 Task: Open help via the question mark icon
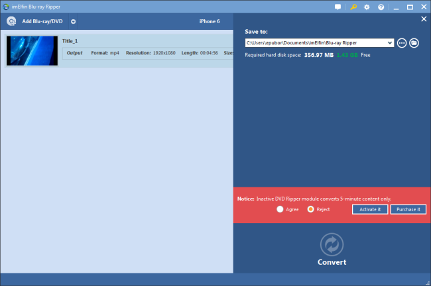point(381,7)
